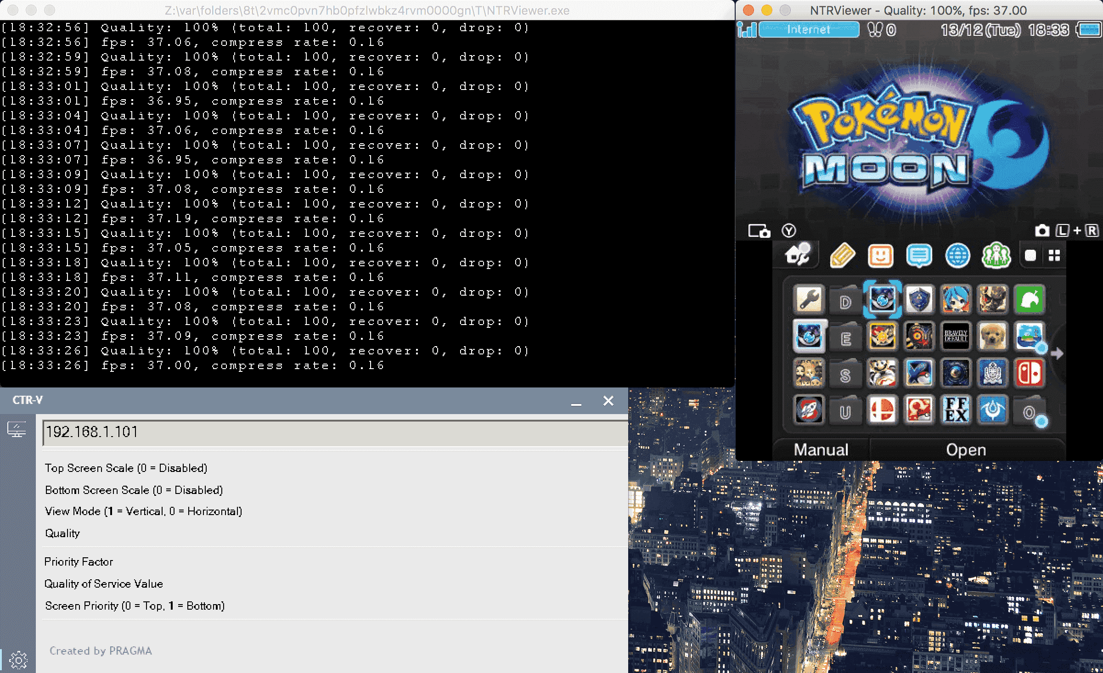Screen dimensions: 1103x673
Task: Select the blue Fire Emblem icon
Action: (992, 409)
